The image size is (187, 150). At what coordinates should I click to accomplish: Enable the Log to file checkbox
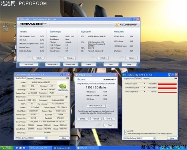tap(125, 131)
